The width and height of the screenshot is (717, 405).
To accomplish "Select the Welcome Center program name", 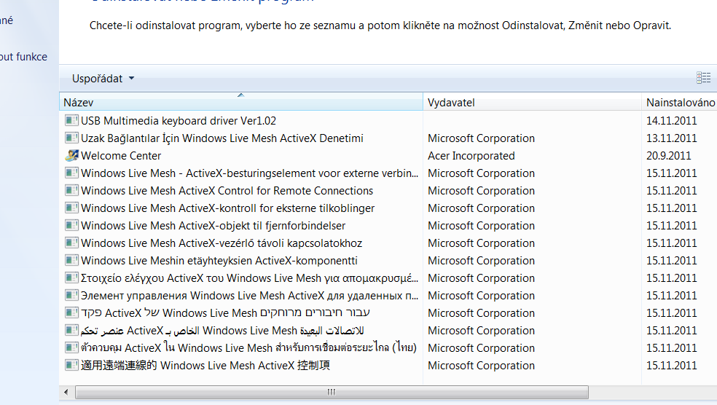I will click(121, 156).
